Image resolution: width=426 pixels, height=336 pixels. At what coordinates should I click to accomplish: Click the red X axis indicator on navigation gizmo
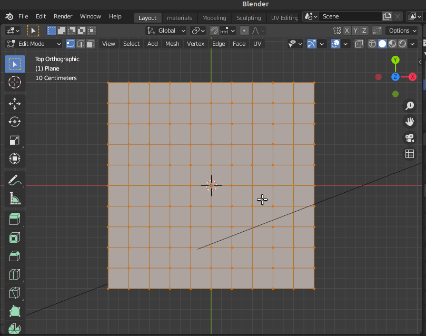click(x=413, y=77)
